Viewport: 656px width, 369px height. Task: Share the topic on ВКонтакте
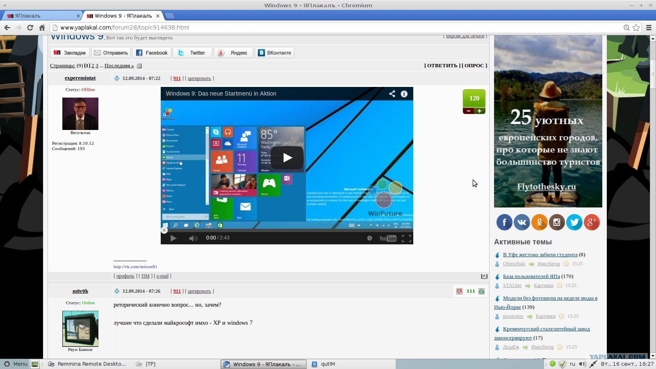275,52
